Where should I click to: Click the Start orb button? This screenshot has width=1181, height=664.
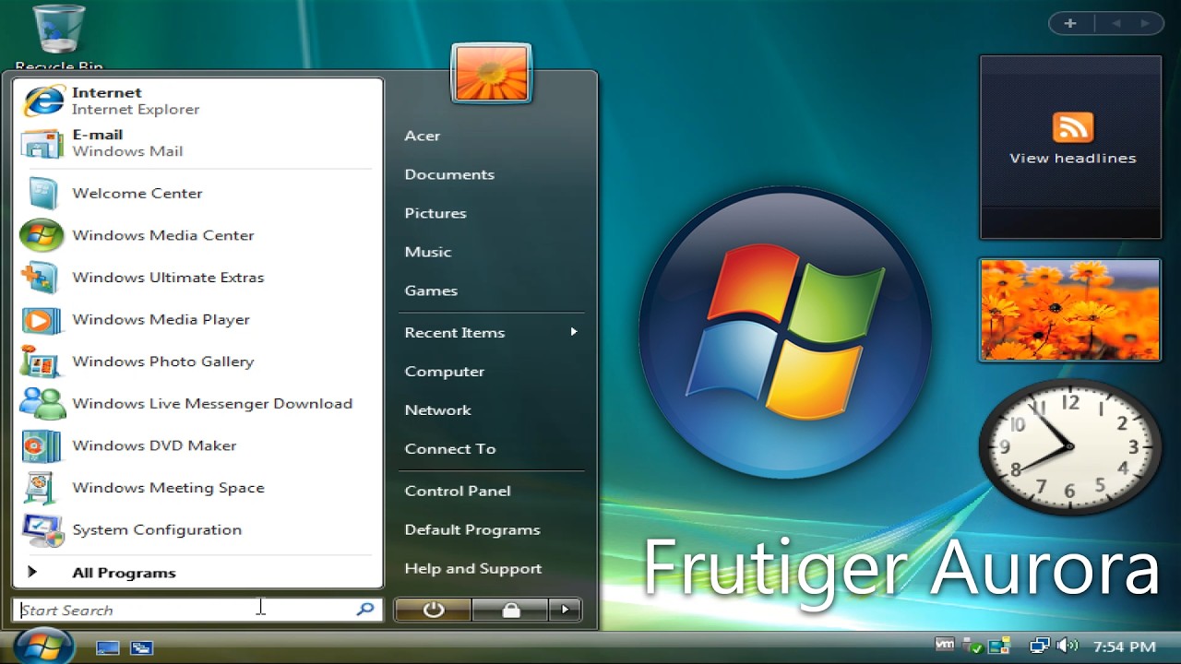43,646
